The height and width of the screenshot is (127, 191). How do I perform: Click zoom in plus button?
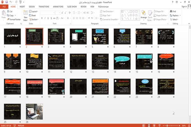[180, 125]
